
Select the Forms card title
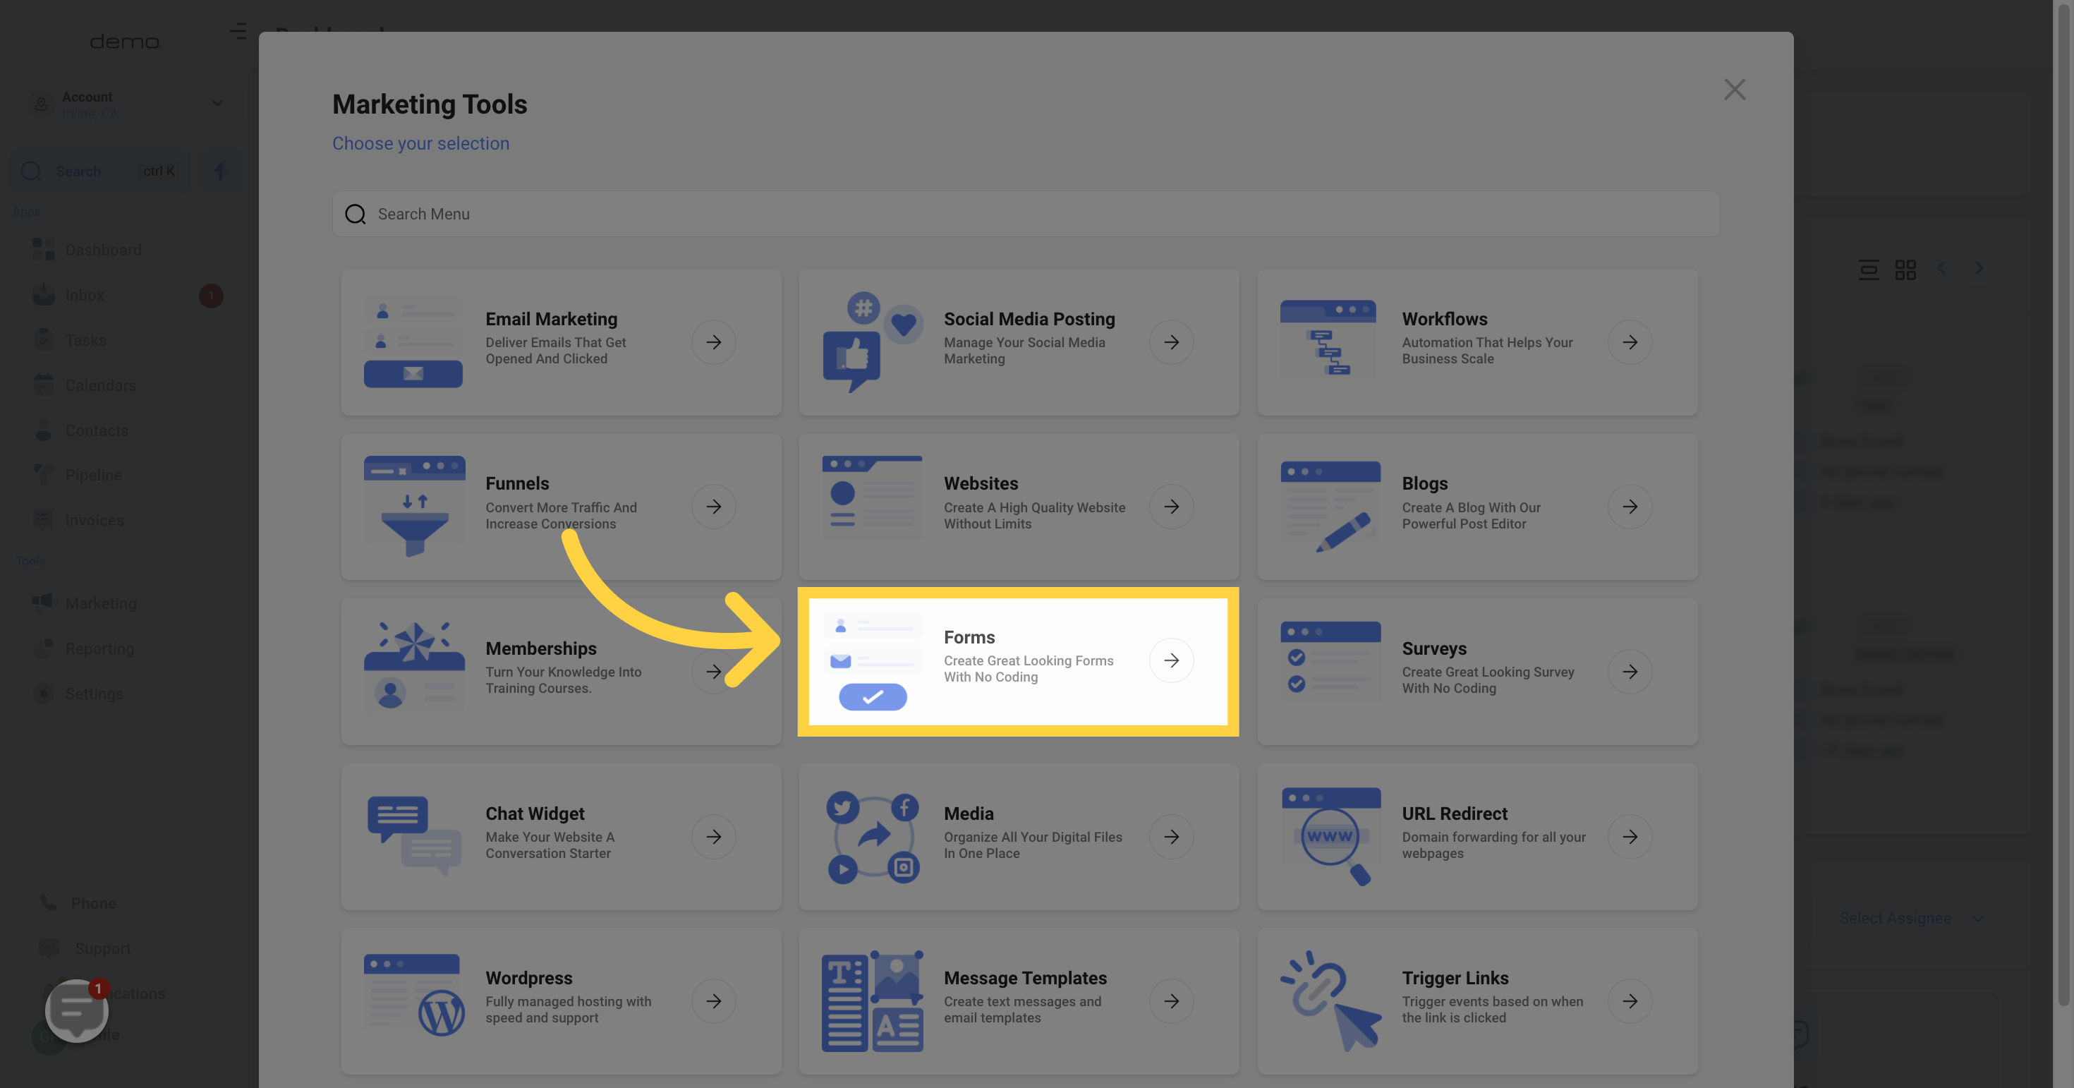click(x=969, y=637)
